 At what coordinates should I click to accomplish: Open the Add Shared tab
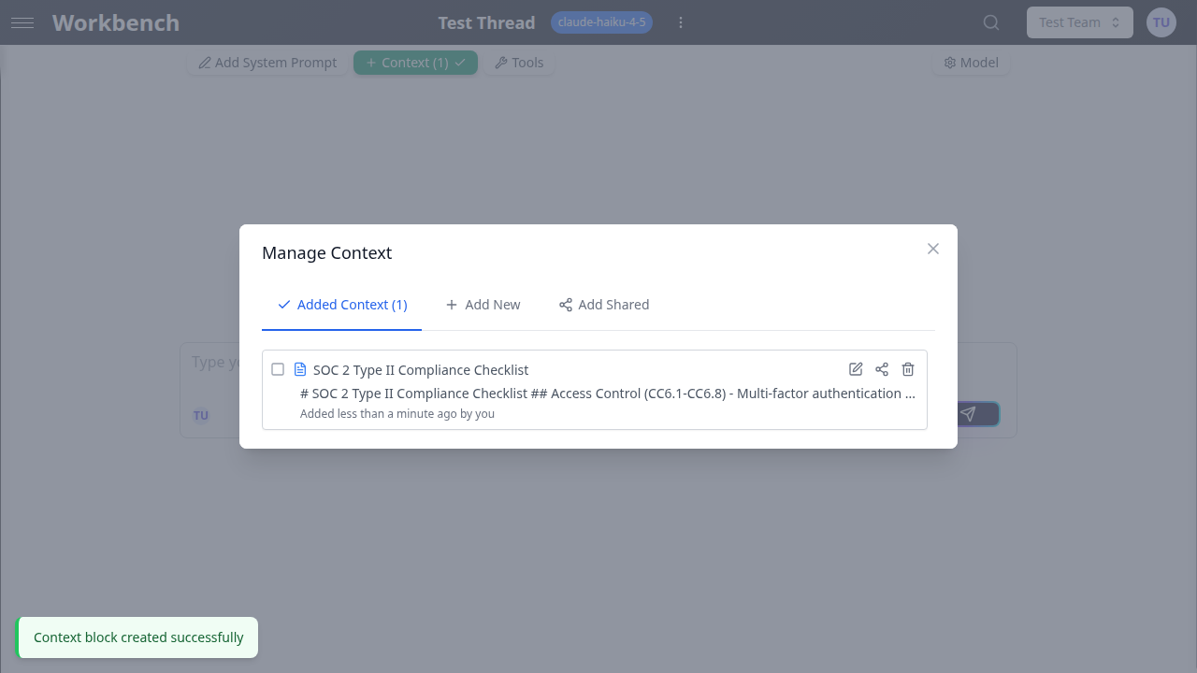coord(603,305)
